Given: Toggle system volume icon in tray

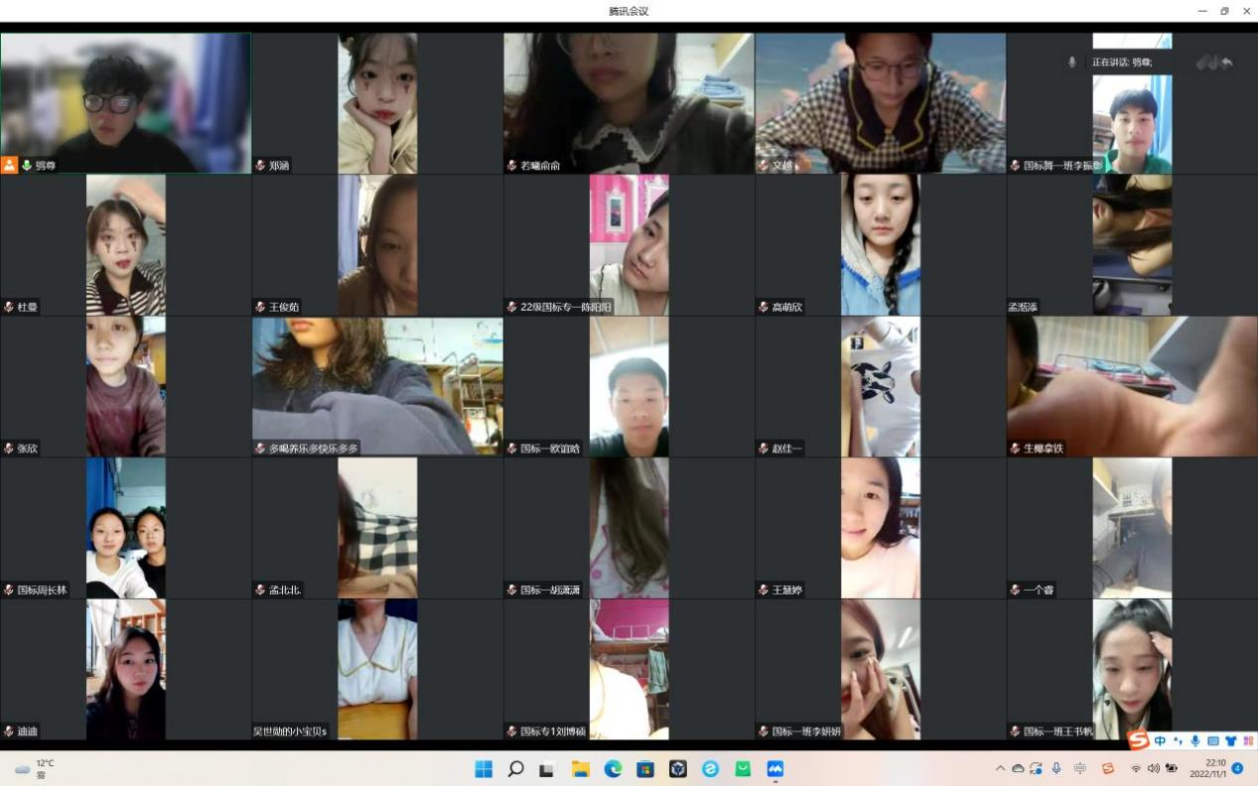Looking at the screenshot, I should 1153,769.
